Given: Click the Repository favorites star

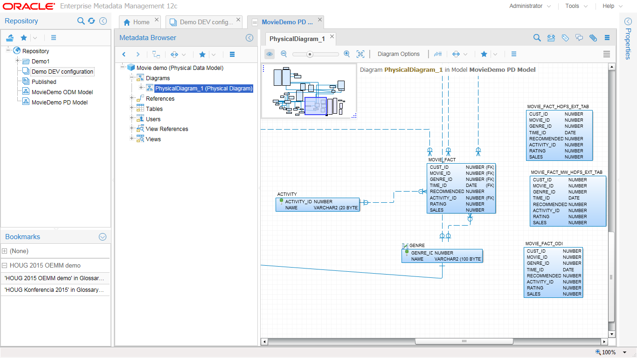Looking at the screenshot, I should pos(24,38).
